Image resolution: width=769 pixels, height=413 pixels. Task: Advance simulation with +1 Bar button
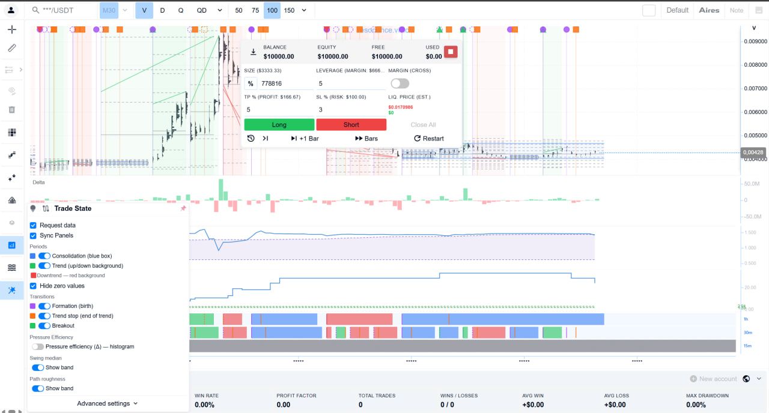point(305,138)
